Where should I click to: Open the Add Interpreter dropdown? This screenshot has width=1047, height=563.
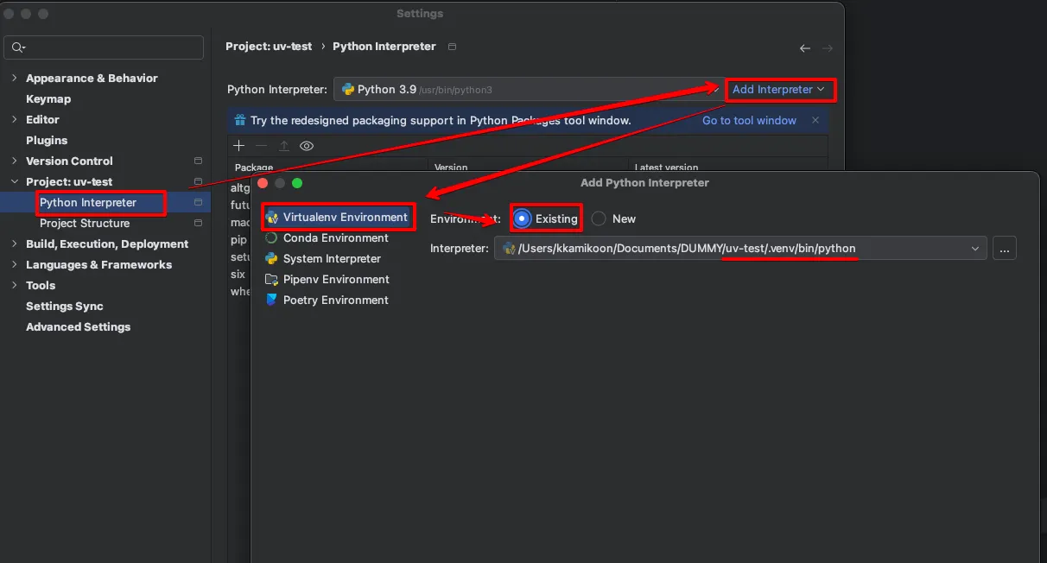(x=778, y=89)
